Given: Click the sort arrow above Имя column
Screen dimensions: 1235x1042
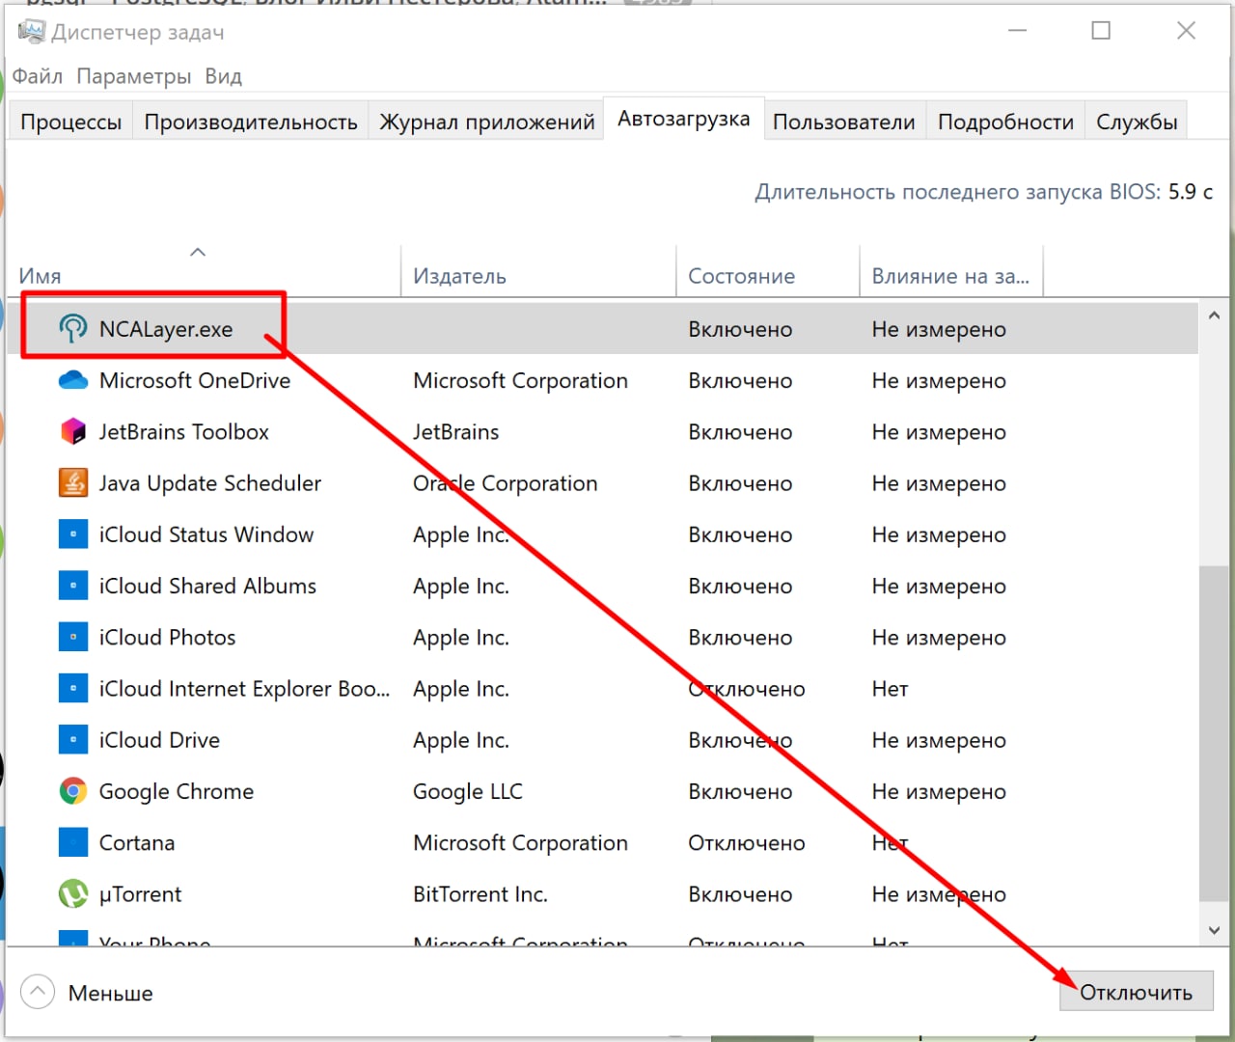Looking at the screenshot, I should (x=198, y=252).
